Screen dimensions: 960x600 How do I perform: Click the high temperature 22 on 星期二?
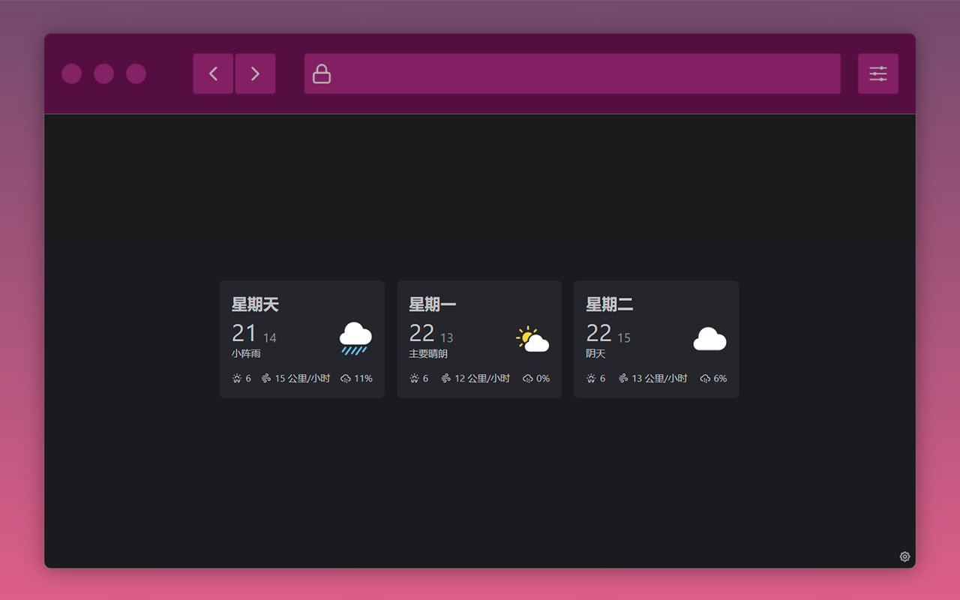pyautogui.click(x=598, y=333)
